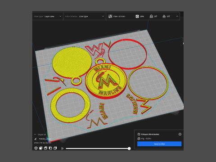Click the pencil edit job name icon

pos(36,139)
